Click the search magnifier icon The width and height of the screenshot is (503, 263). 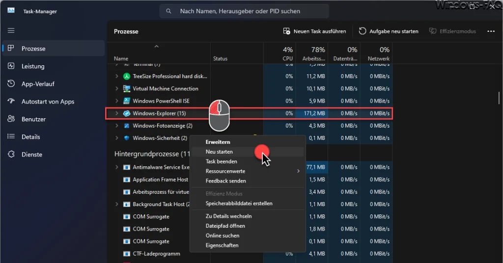168,11
